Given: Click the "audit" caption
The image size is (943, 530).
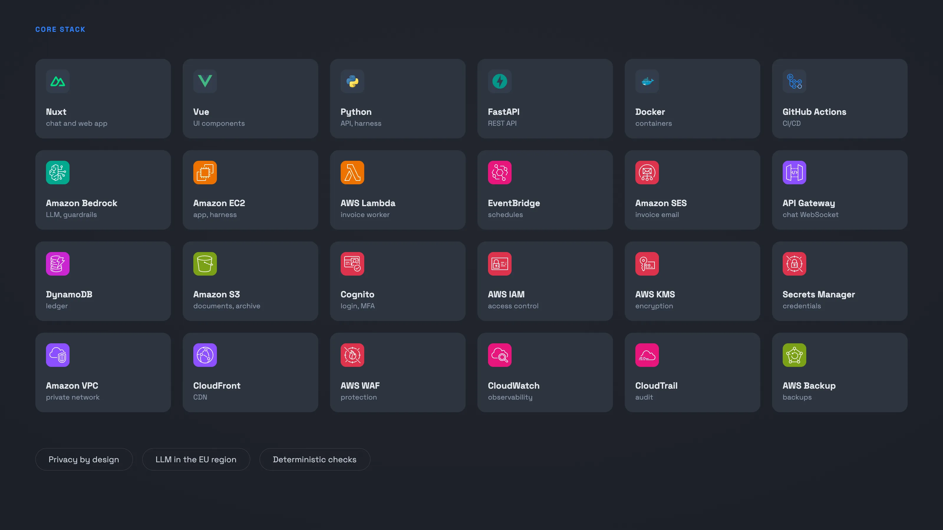Looking at the screenshot, I should (644, 397).
